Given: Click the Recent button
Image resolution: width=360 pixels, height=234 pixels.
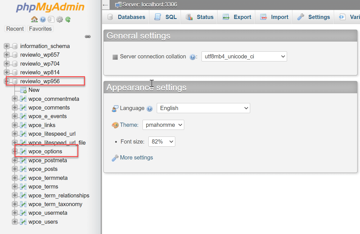Looking at the screenshot, I should click(15, 29).
